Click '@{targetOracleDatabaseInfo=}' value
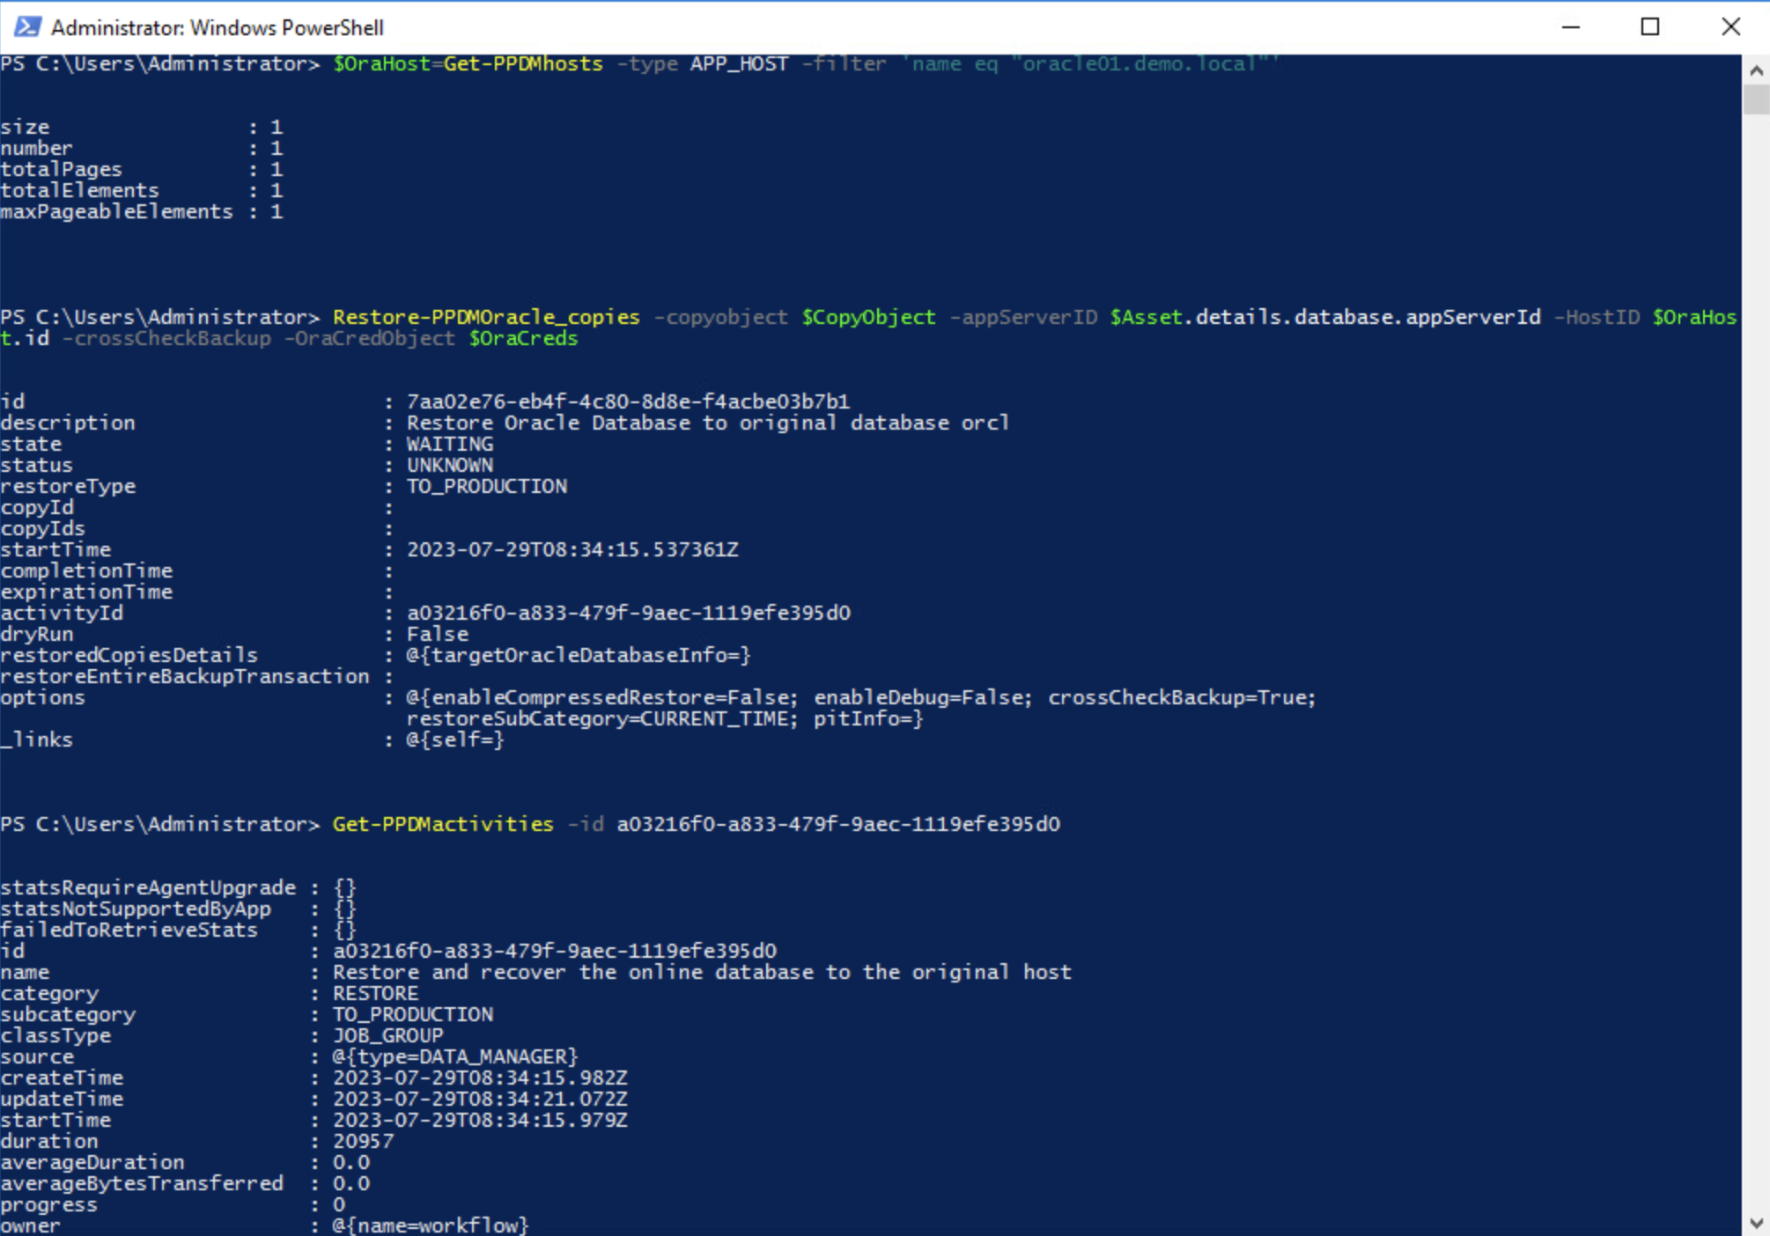This screenshot has height=1236, width=1770. click(578, 655)
